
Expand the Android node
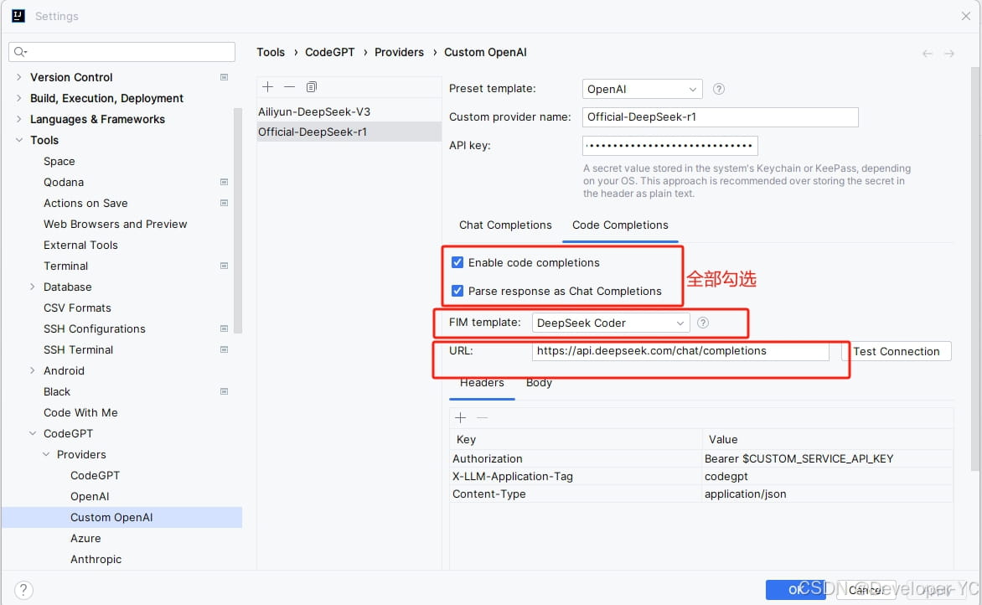[x=33, y=370]
